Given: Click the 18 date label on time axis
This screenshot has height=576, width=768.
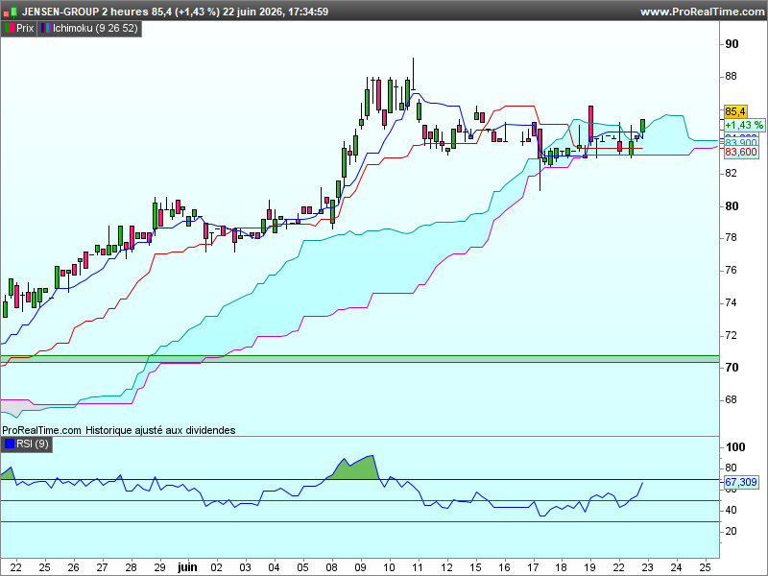Looking at the screenshot, I should coord(562,568).
